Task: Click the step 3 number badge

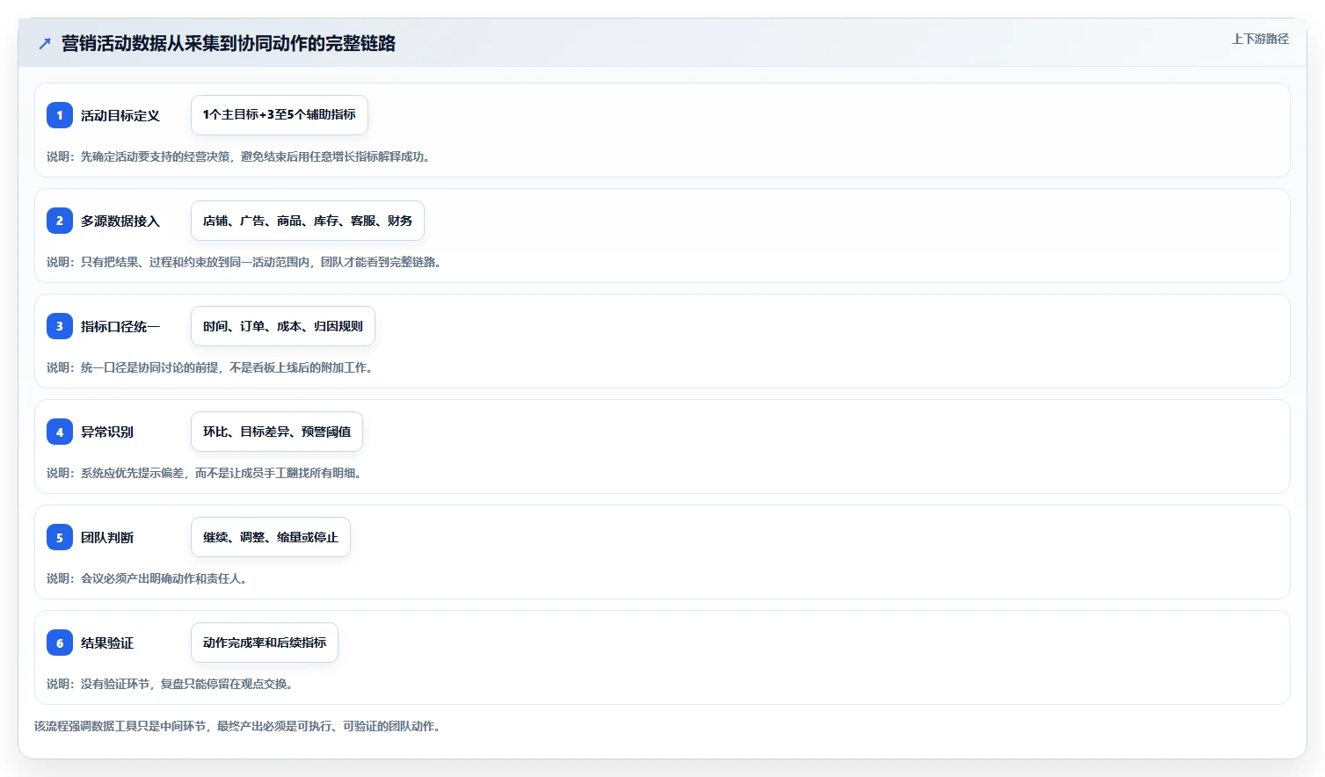Action: click(x=60, y=326)
